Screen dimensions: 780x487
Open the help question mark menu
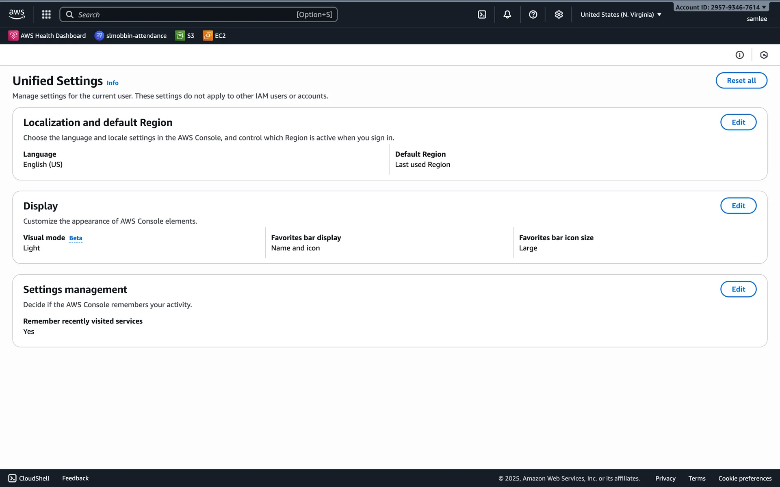(533, 15)
